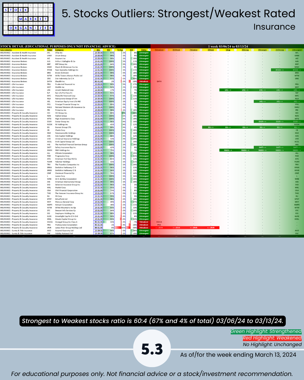The height and width of the screenshot is (380, 304).
Task: Click the Red Highlight: Weakened legend
Action: click(272, 338)
